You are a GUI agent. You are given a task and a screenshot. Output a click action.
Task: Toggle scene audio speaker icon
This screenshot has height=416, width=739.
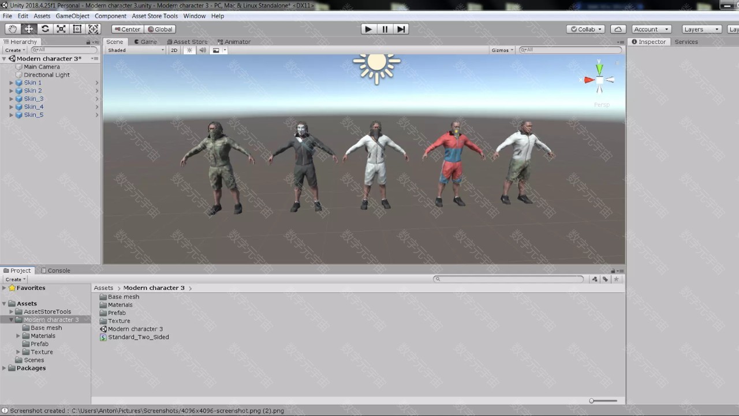[x=203, y=50]
